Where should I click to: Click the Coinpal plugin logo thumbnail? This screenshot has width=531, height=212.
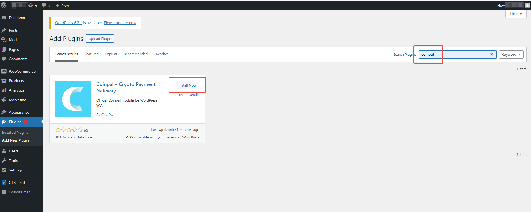click(73, 99)
